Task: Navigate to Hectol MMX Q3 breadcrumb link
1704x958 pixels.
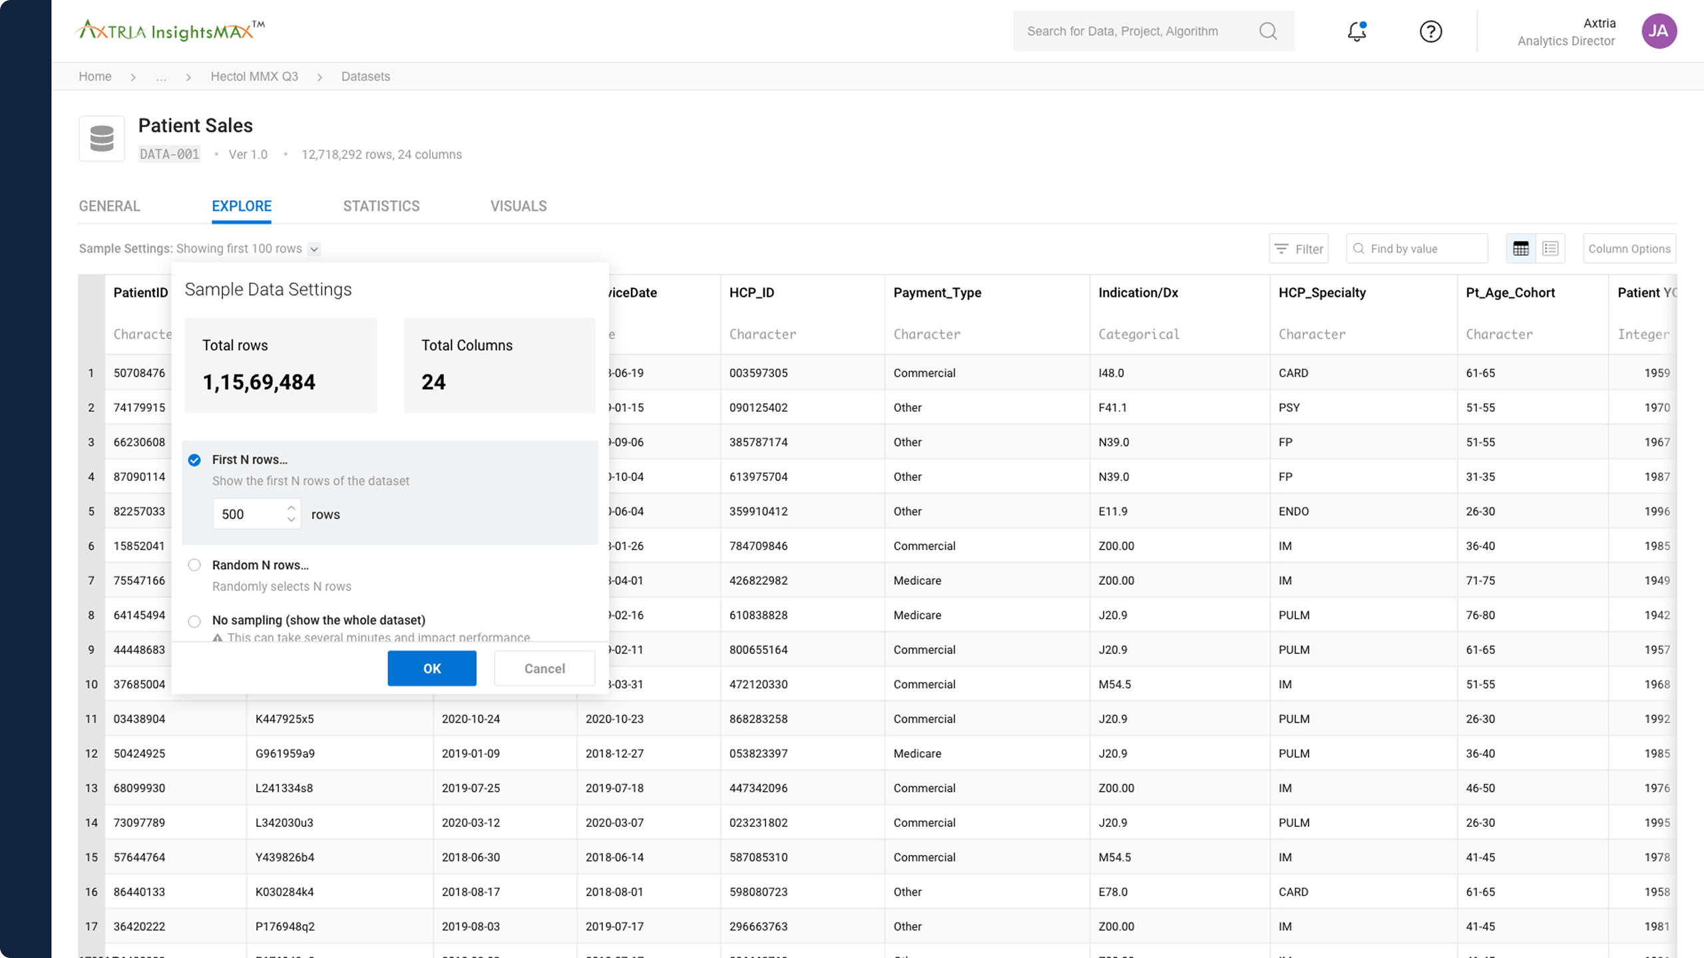Action: pyautogui.click(x=254, y=77)
